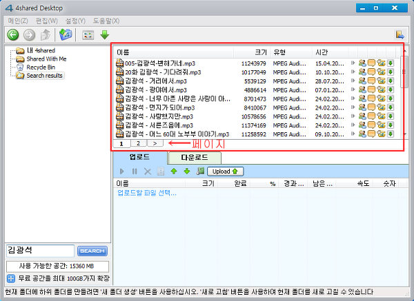Image resolution: width=414 pixels, height=301 pixels.
Task: Select the 내 4shared tree folder
Action: pos(41,50)
